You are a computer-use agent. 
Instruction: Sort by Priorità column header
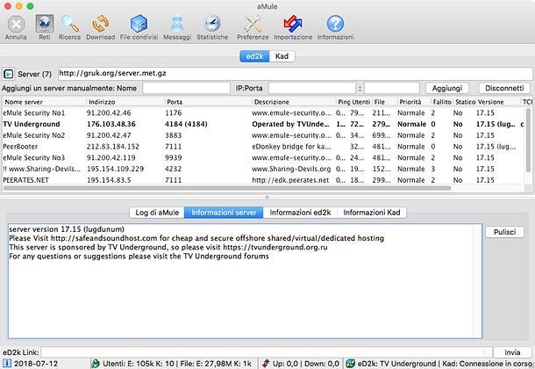pos(414,102)
